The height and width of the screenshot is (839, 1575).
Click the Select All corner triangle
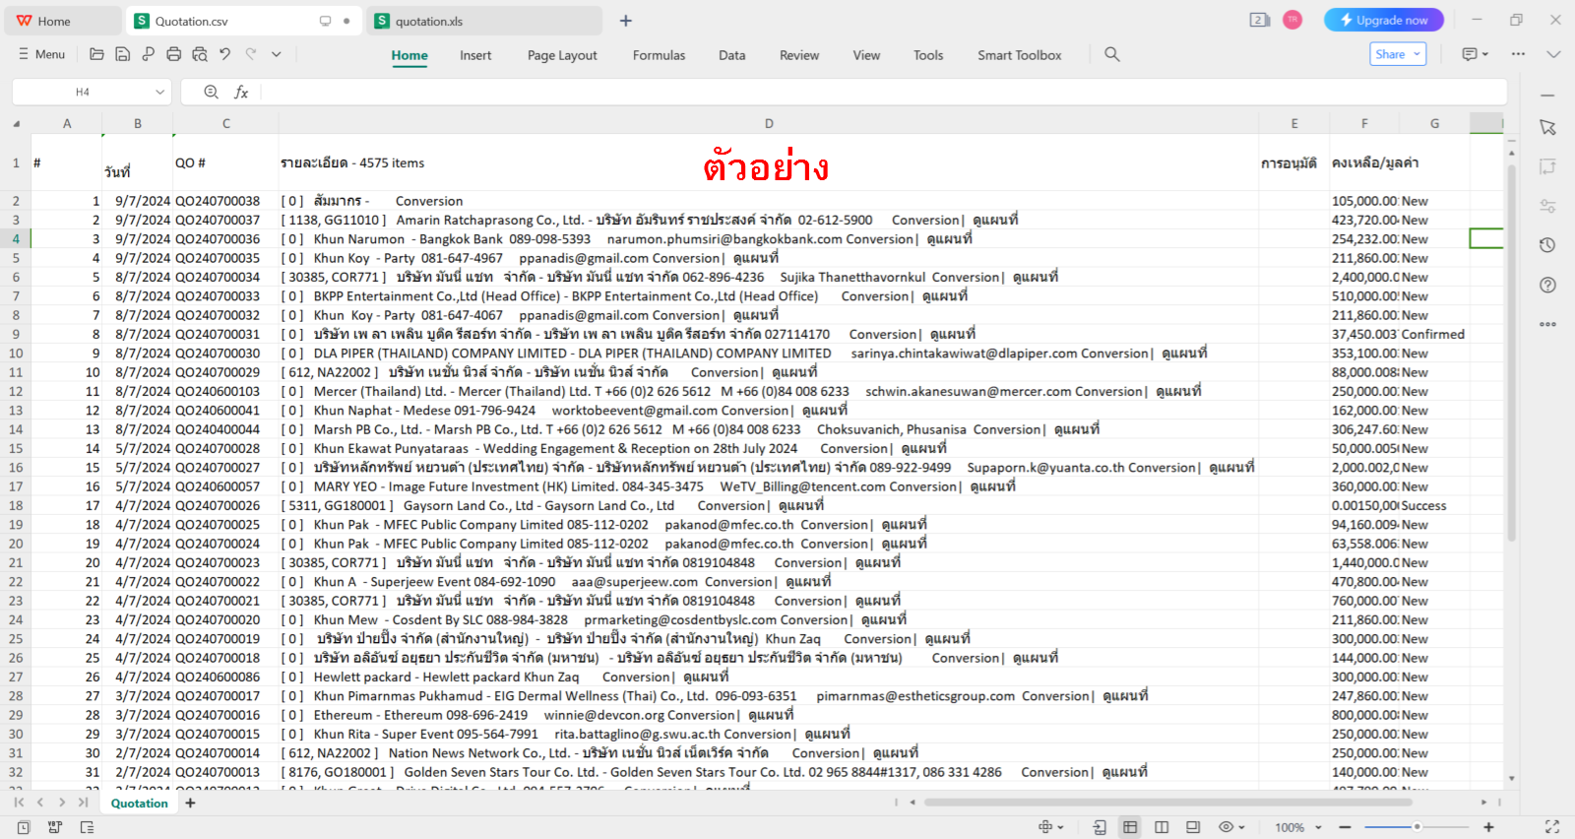16,124
